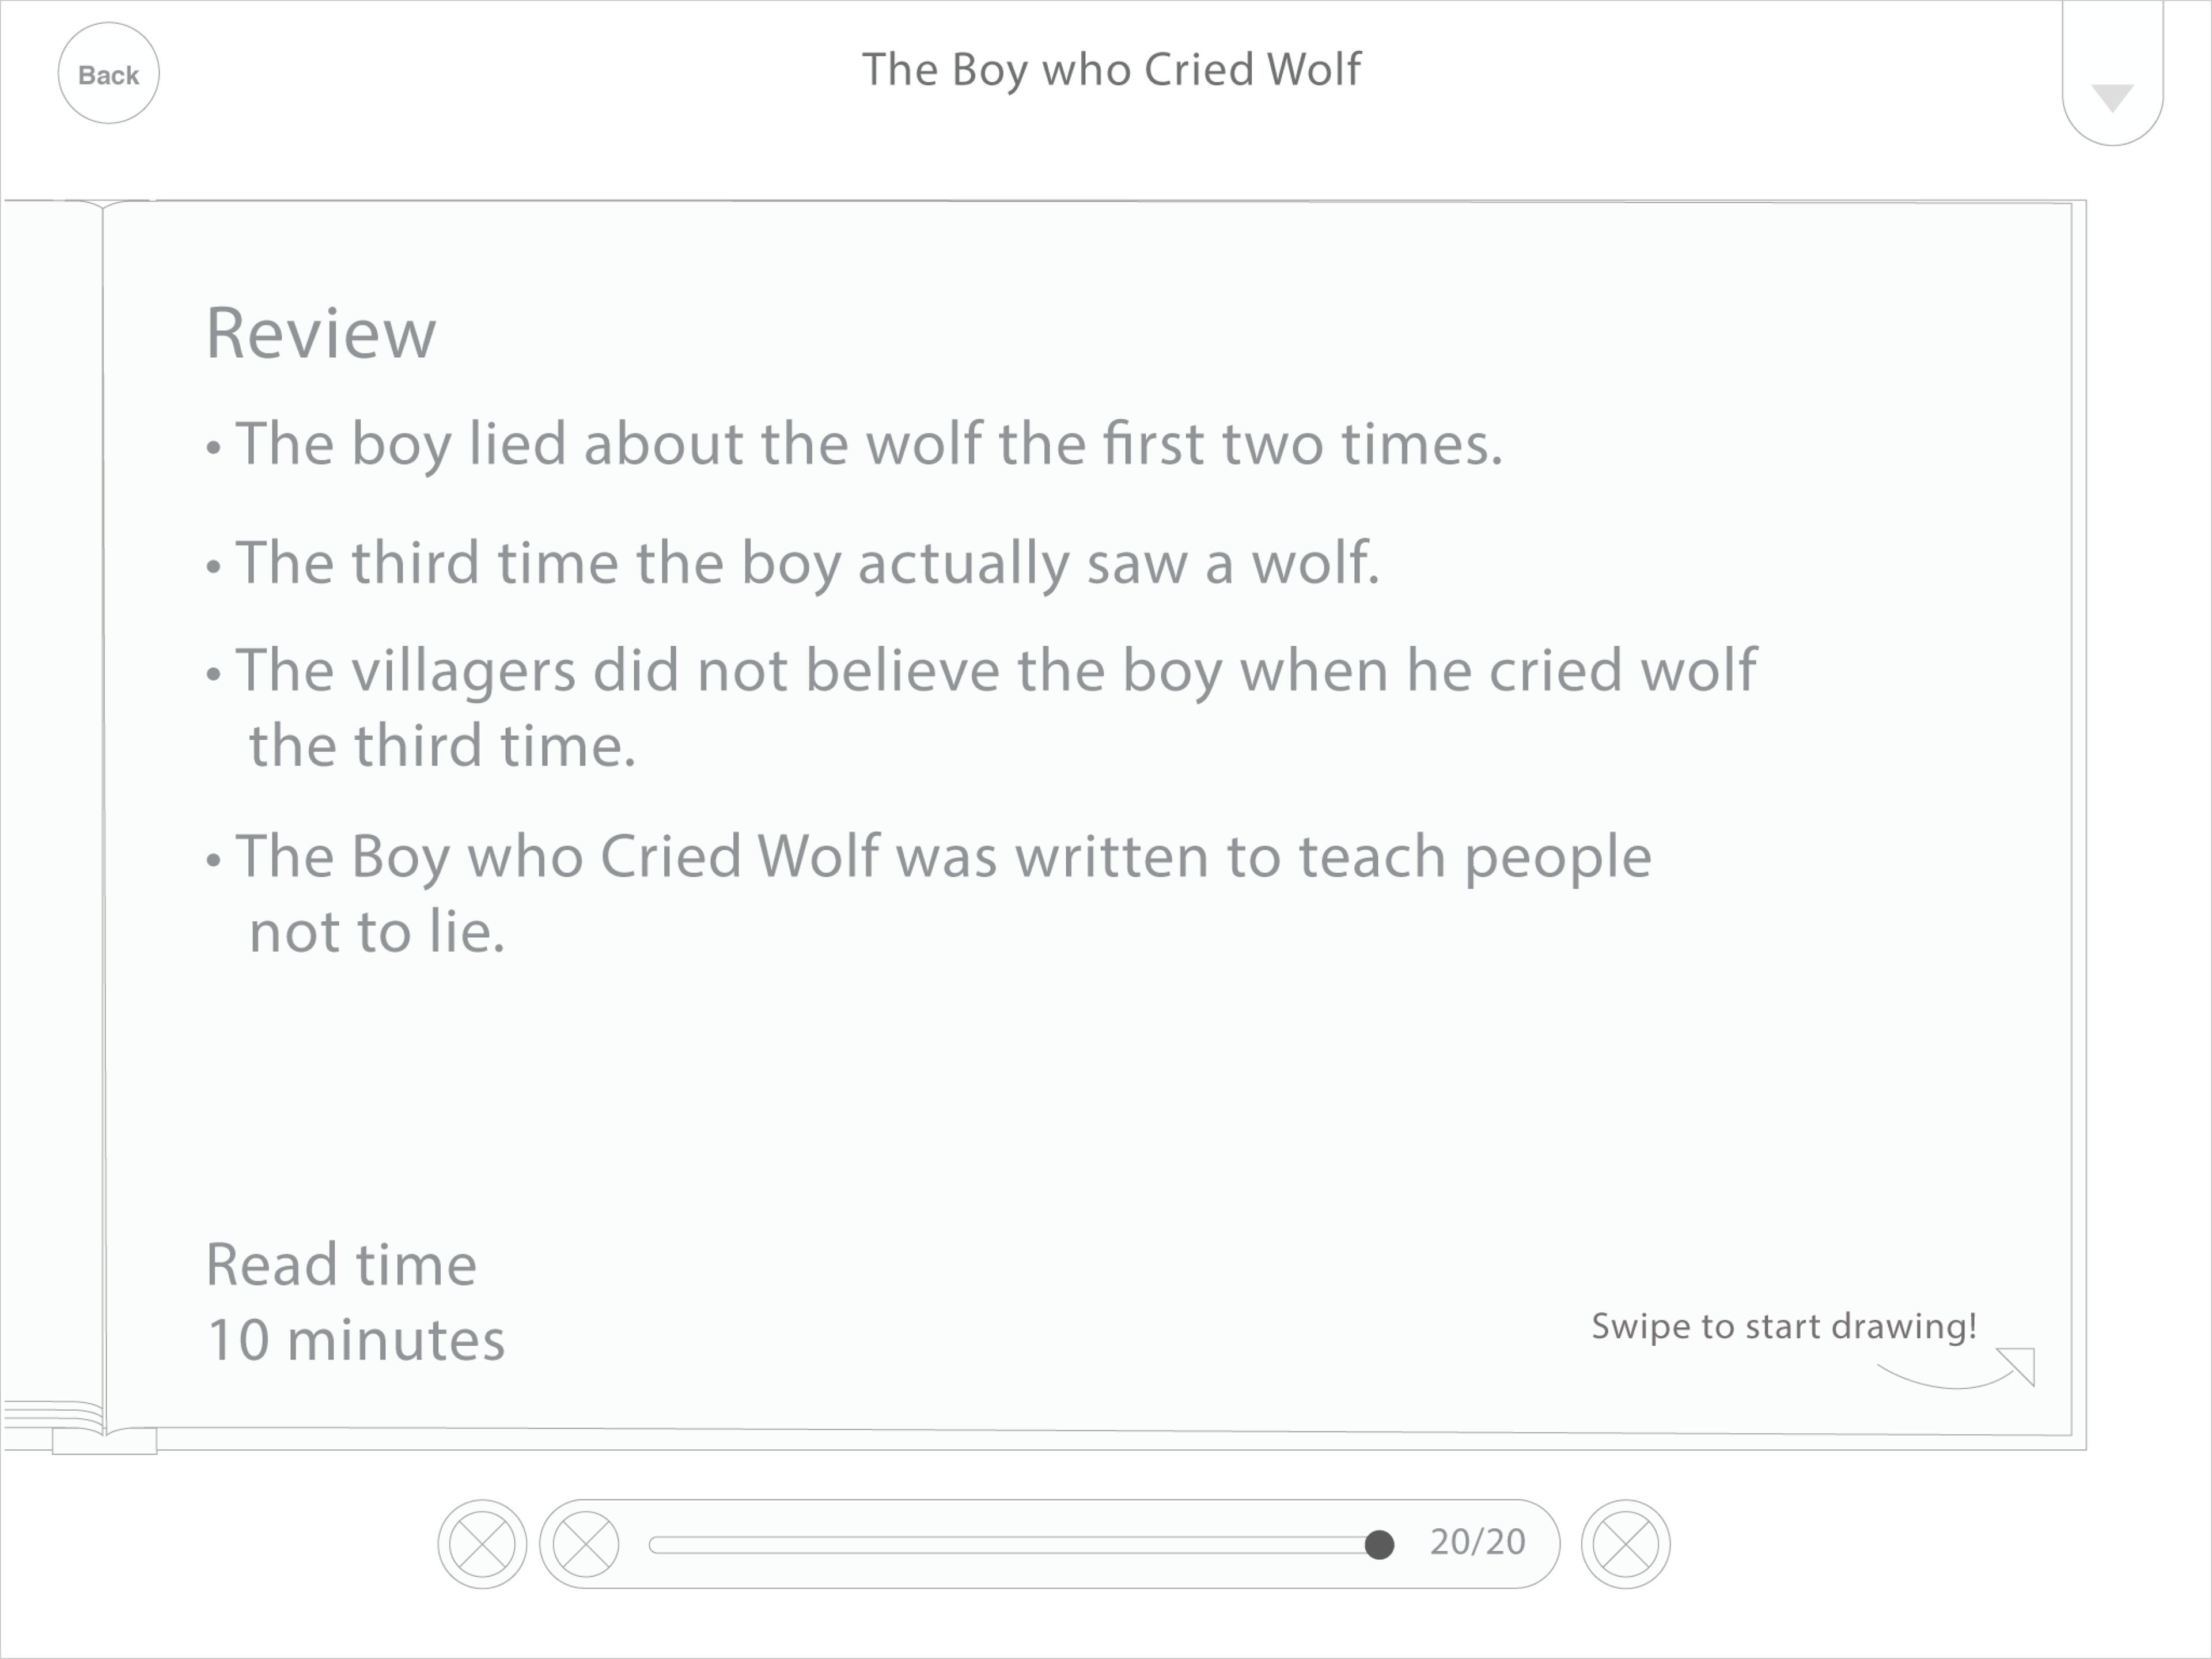Viewport: 2212px width, 1659px height.
Task: Click the leftmost crossed-circle placeholder icon
Action: [x=482, y=1544]
